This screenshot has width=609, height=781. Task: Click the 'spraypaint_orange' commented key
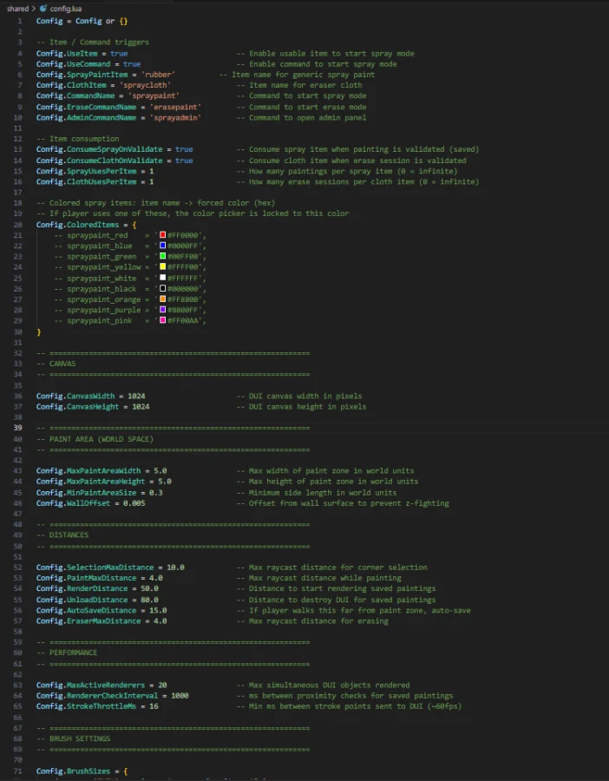click(104, 299)
